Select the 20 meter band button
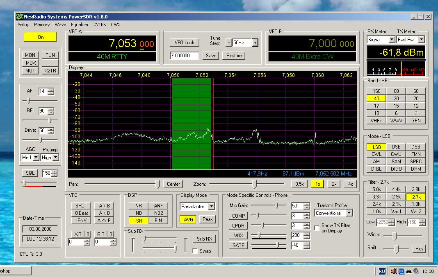The image size is (438, 277). [416, 98]
